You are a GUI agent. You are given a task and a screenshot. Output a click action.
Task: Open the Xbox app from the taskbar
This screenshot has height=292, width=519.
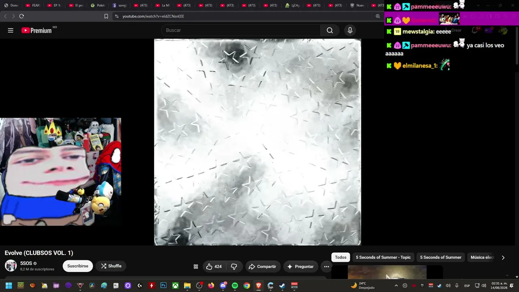[x=175, y=286]
